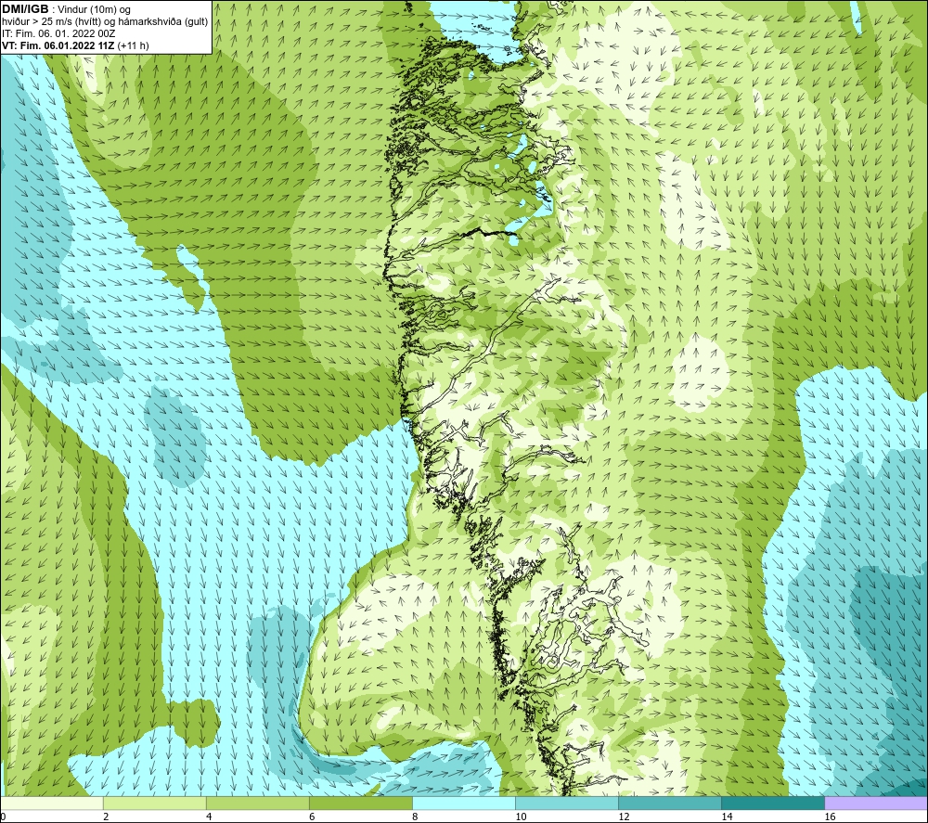Click the scale label '10'
Viewport: 928px width, 823px height.
coord(521,817)
